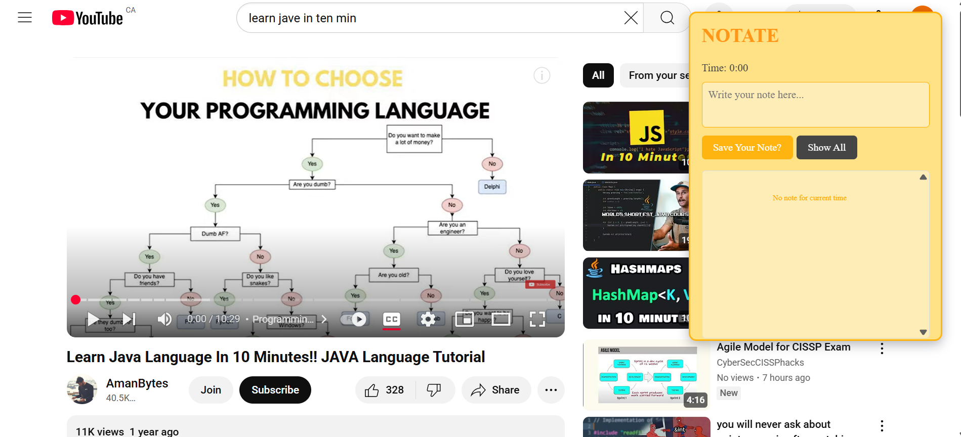Open the HashMaps in 10 minutes thumbnail
961x437 pixels.
[636, 293]
